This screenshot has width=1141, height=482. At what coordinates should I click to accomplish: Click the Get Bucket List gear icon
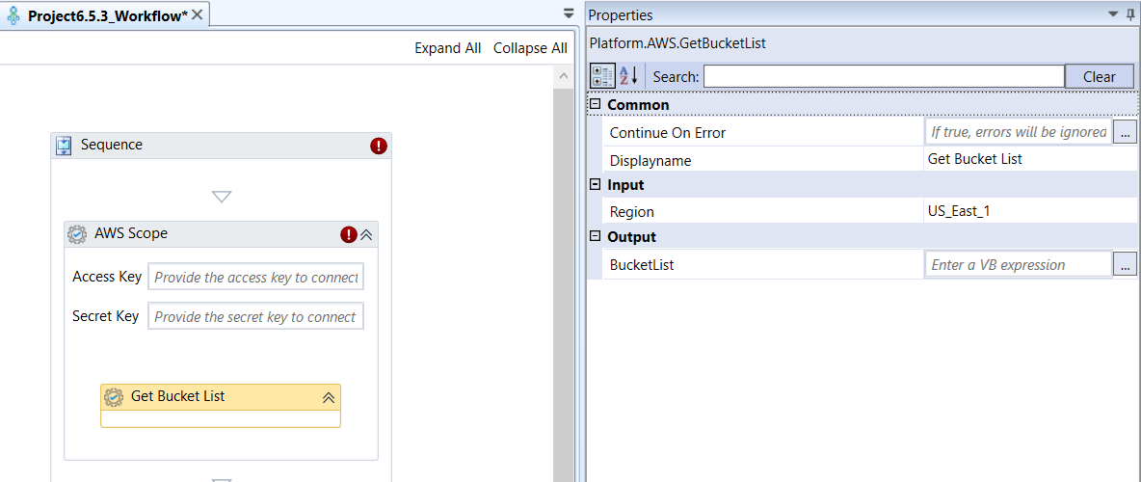[x=114, y=397]
